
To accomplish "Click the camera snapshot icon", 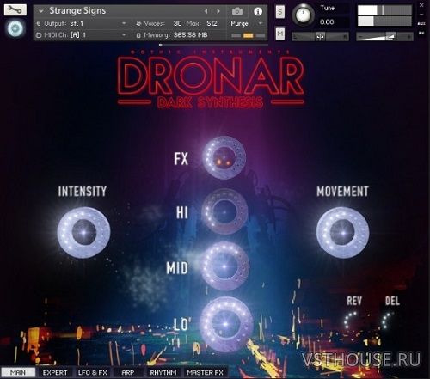I will click(237, 11).
